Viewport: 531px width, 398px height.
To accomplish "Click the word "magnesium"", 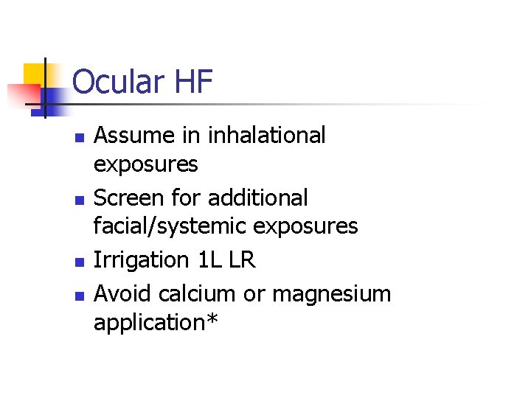I will click(331, 294).
